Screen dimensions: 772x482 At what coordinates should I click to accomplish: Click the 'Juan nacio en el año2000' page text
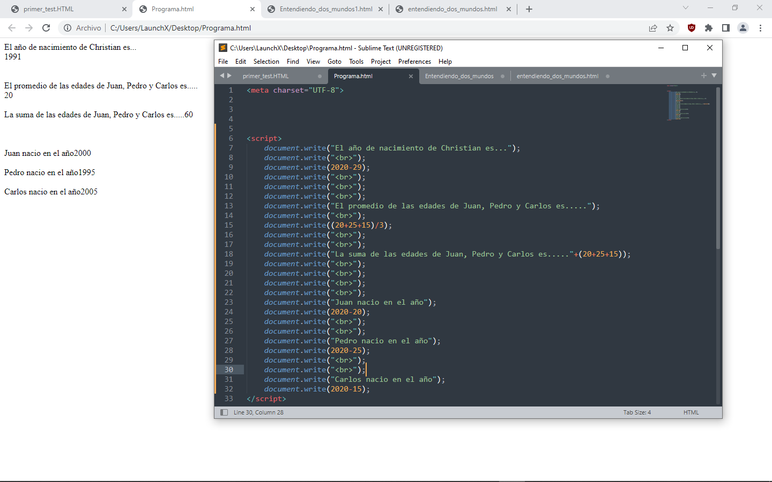48,153
